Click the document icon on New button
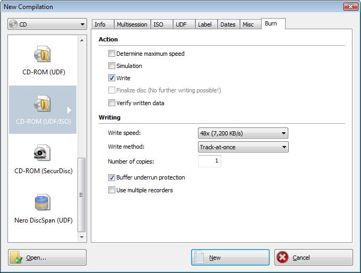 coord(199,258)
